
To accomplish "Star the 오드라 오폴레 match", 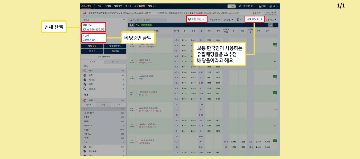I will [137, 61].
